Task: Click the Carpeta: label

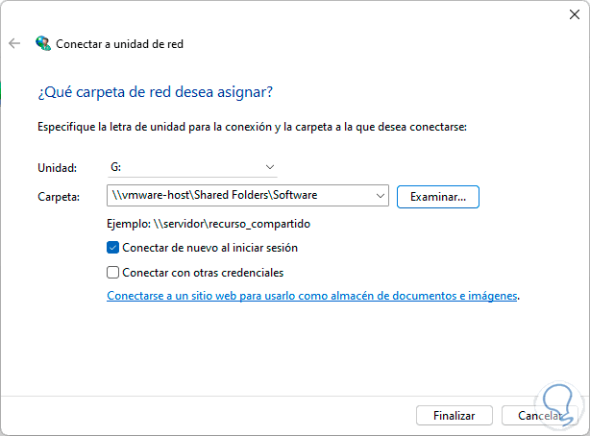Action: [58, 196]
